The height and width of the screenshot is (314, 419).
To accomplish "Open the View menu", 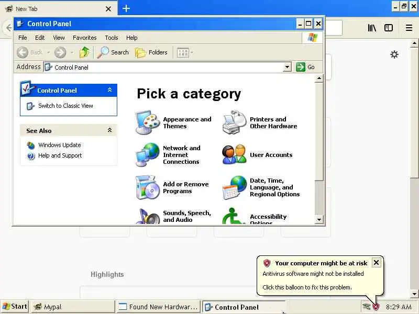I will point(59,38).
